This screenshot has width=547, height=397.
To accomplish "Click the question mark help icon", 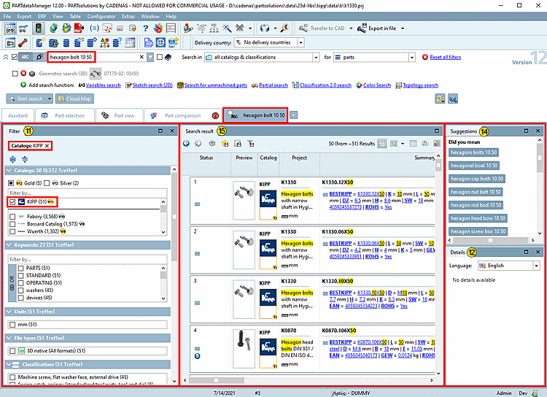I will click(x=145, y=28).
